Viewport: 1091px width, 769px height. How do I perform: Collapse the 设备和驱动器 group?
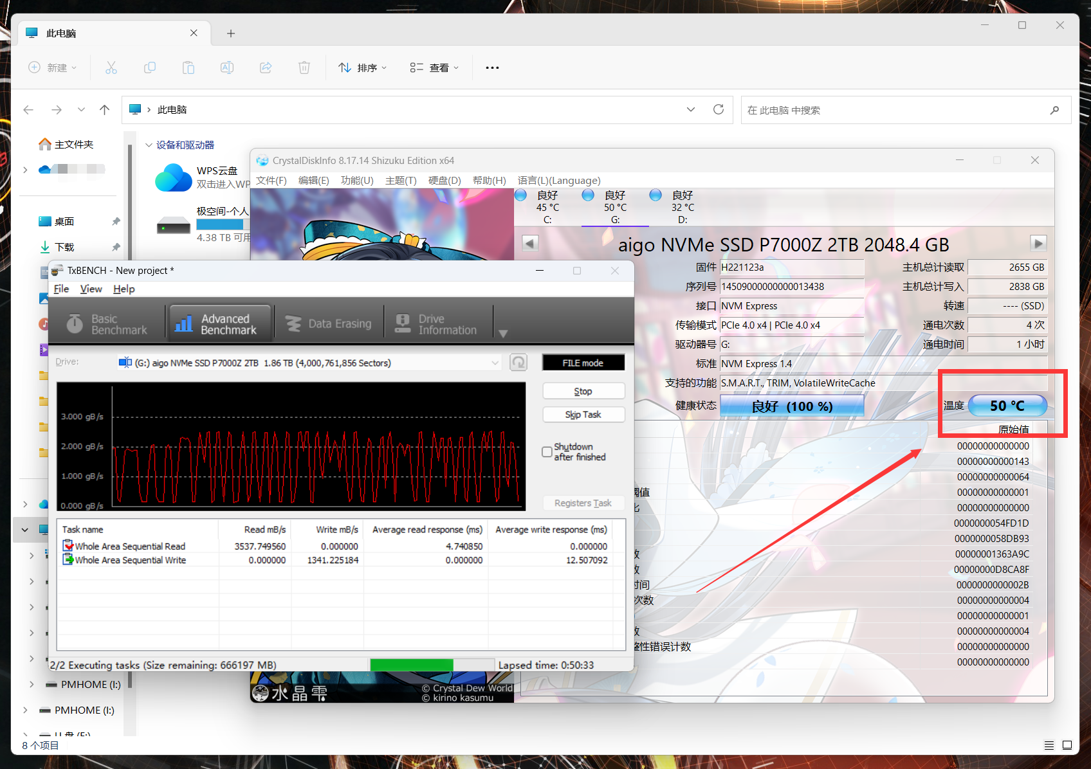tap(149, 145)
